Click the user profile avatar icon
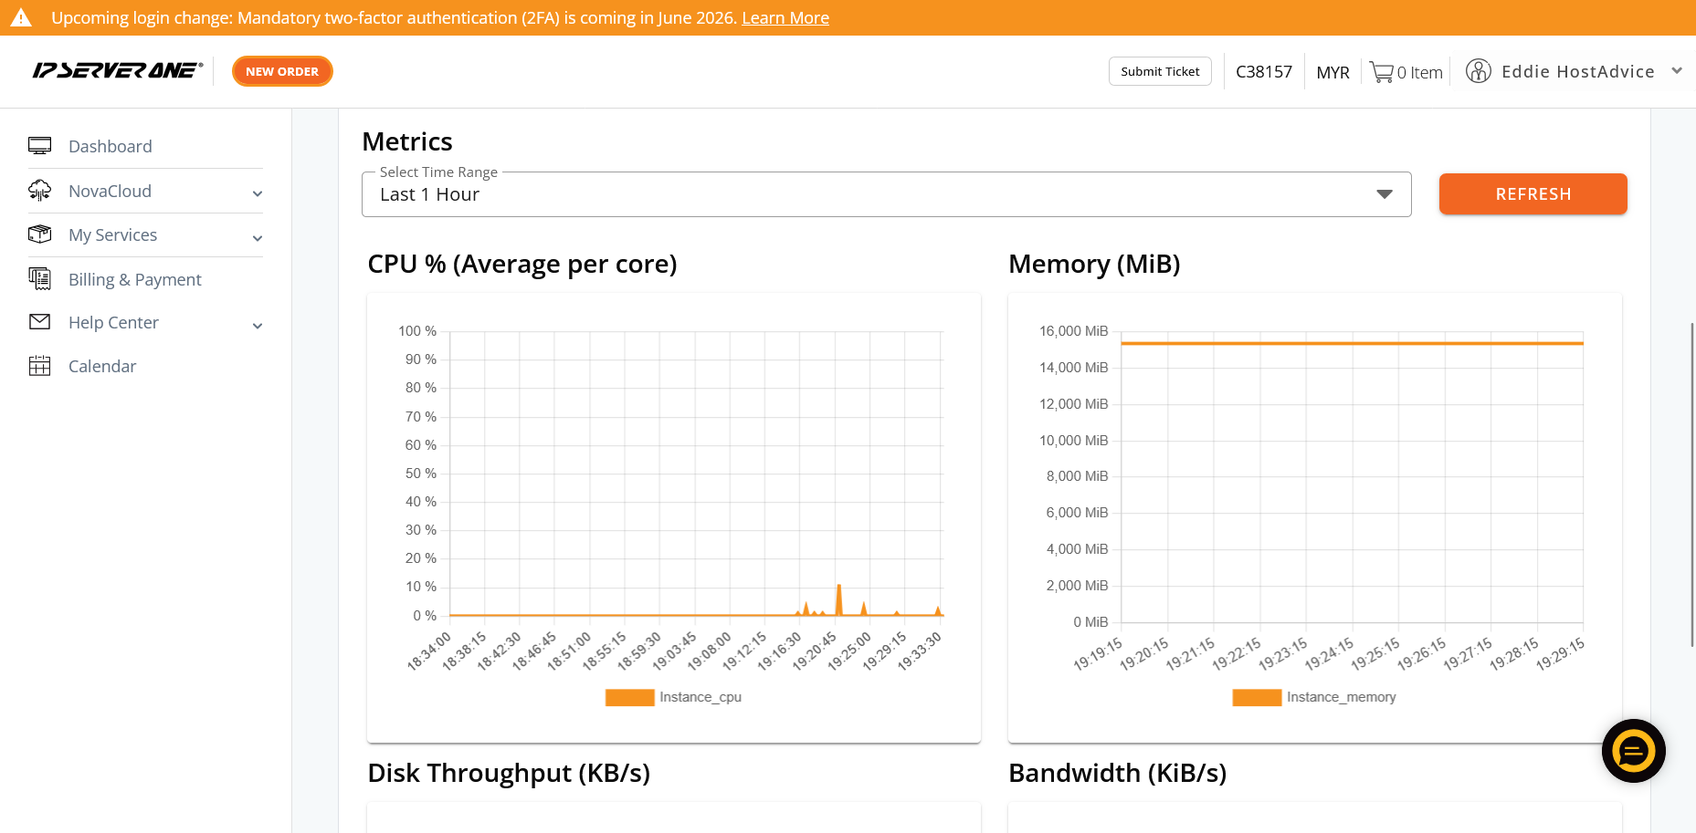The width and height of the screenshot is (1696, 833). [1478, 71]
